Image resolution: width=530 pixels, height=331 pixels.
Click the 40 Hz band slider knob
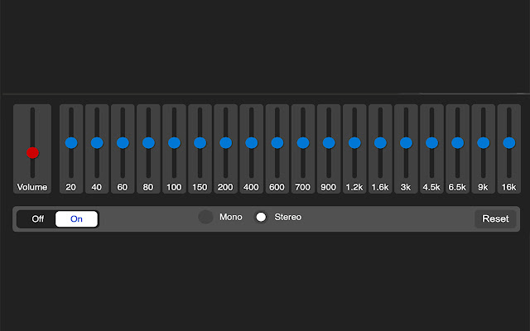tap(97, 143)
